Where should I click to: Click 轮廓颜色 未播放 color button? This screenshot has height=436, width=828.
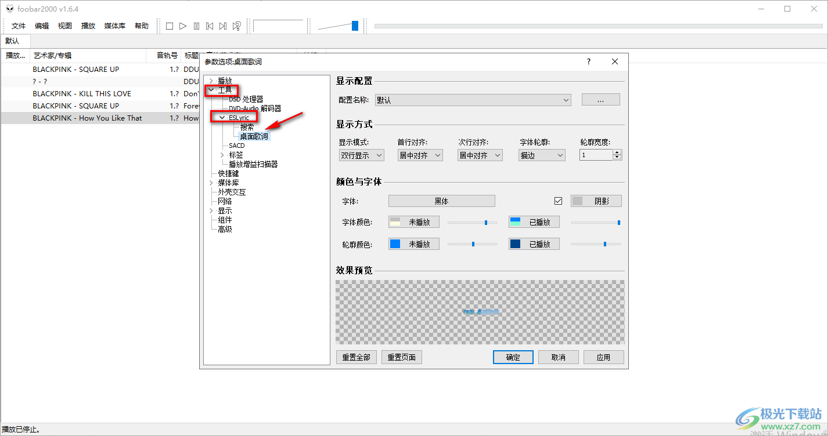pos(413,244)
